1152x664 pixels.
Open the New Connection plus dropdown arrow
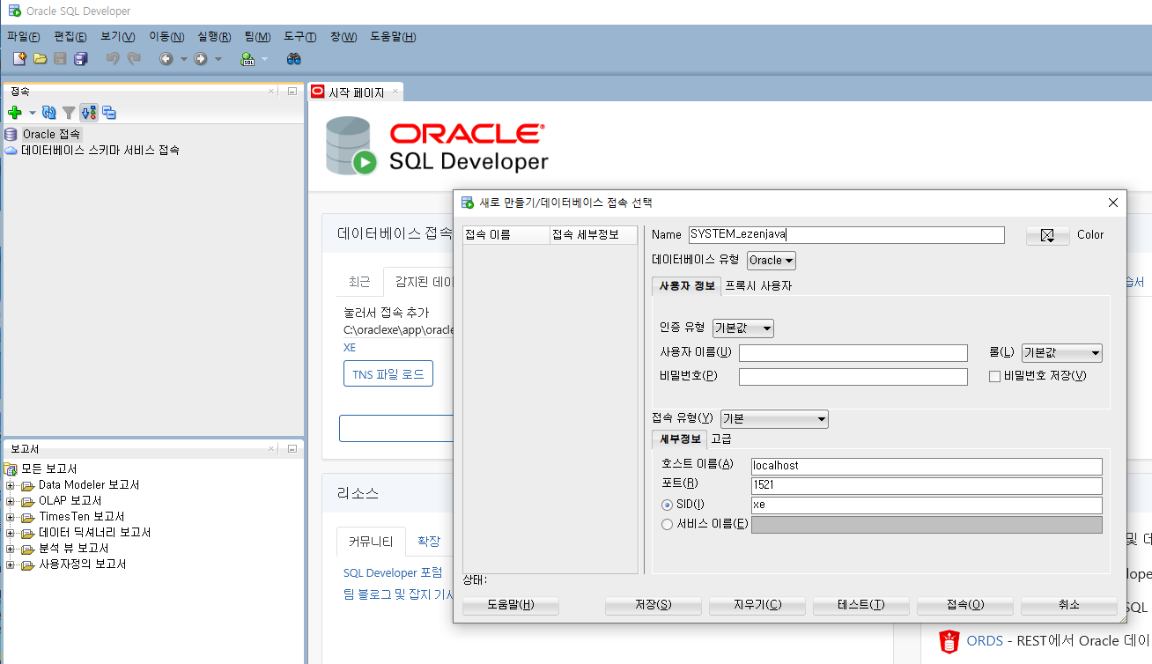point(33,113)
